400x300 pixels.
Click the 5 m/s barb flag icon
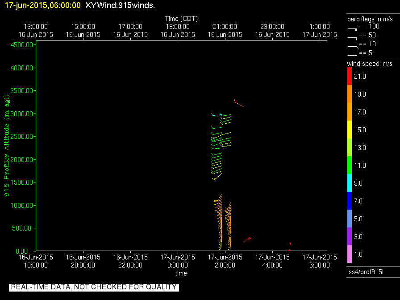coord(352,56)
